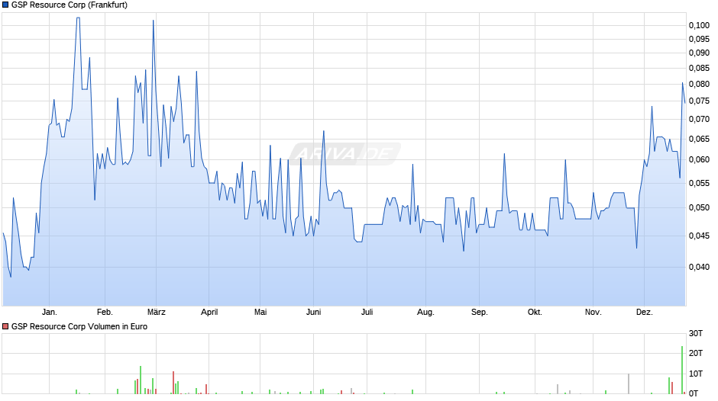Click the 0,070 price axis label
718x401 pixels.
click(x=699, y=120)
